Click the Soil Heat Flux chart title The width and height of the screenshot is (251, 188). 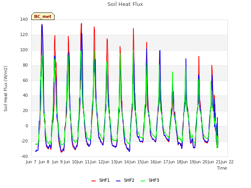125,4
